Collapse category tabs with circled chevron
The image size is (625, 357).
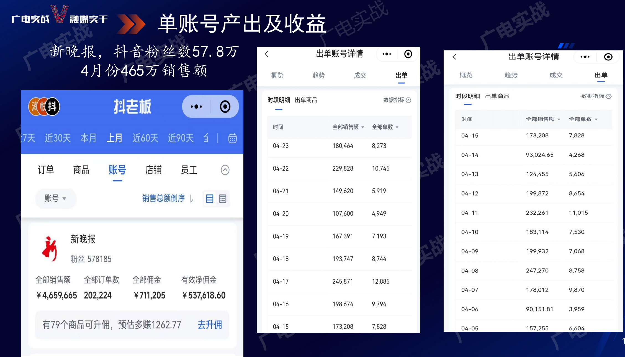tap(225, 170)
